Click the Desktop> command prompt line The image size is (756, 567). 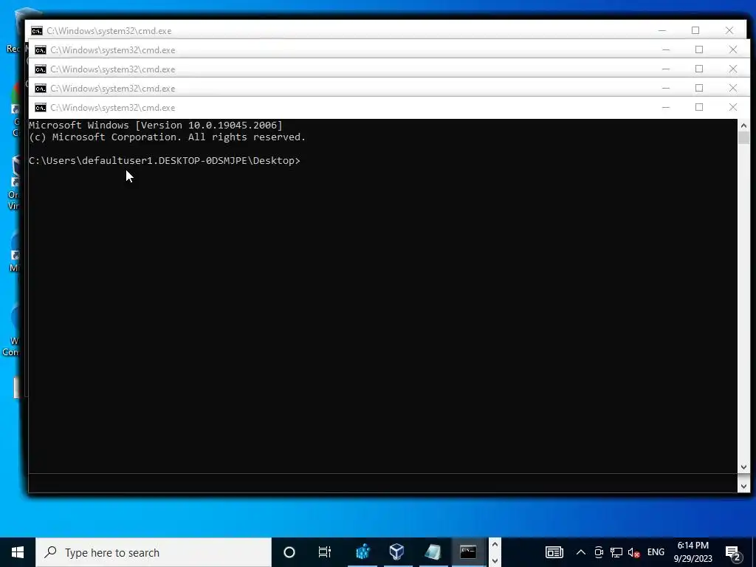(x=165, y=160)
